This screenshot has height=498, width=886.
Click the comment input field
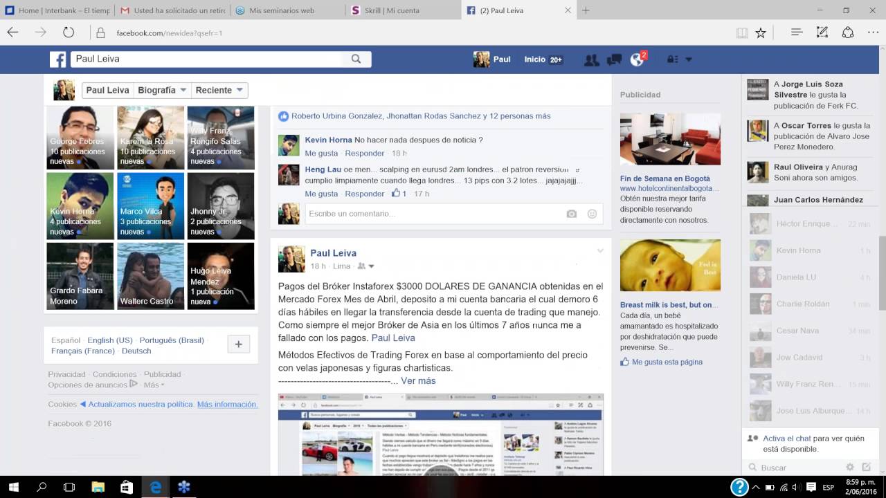click(454, 214)
